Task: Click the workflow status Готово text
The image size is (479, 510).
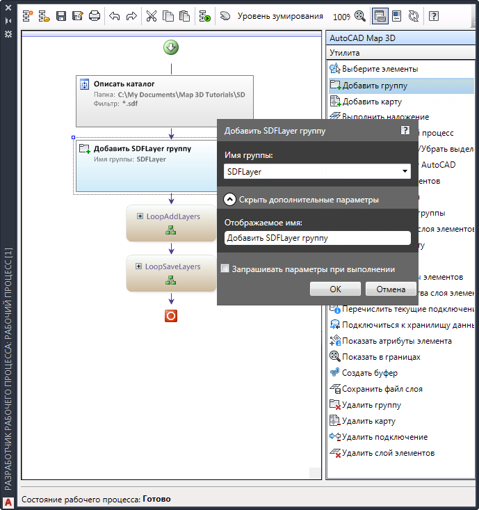Action: [x=156, y=499]
